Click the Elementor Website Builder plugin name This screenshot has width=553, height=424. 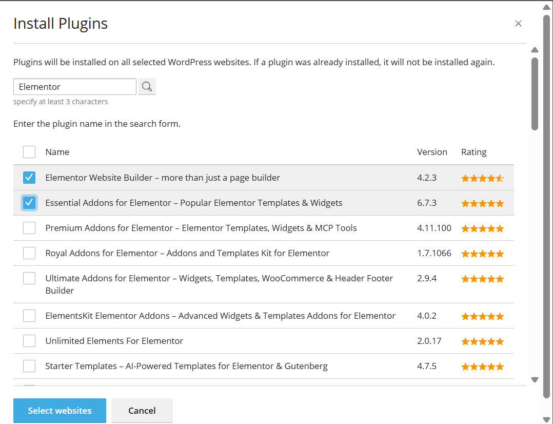[x=163, y=178]
